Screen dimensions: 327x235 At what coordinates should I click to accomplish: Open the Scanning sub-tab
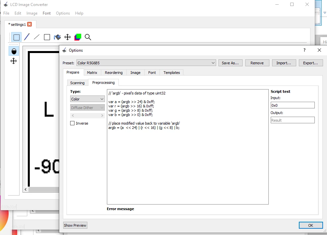tap(77, 83)
